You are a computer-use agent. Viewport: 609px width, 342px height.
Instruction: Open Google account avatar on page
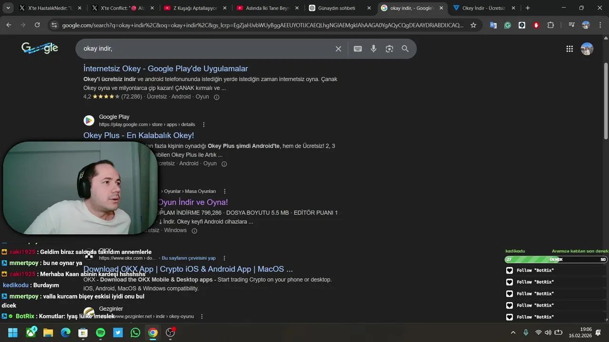[587, 48]
